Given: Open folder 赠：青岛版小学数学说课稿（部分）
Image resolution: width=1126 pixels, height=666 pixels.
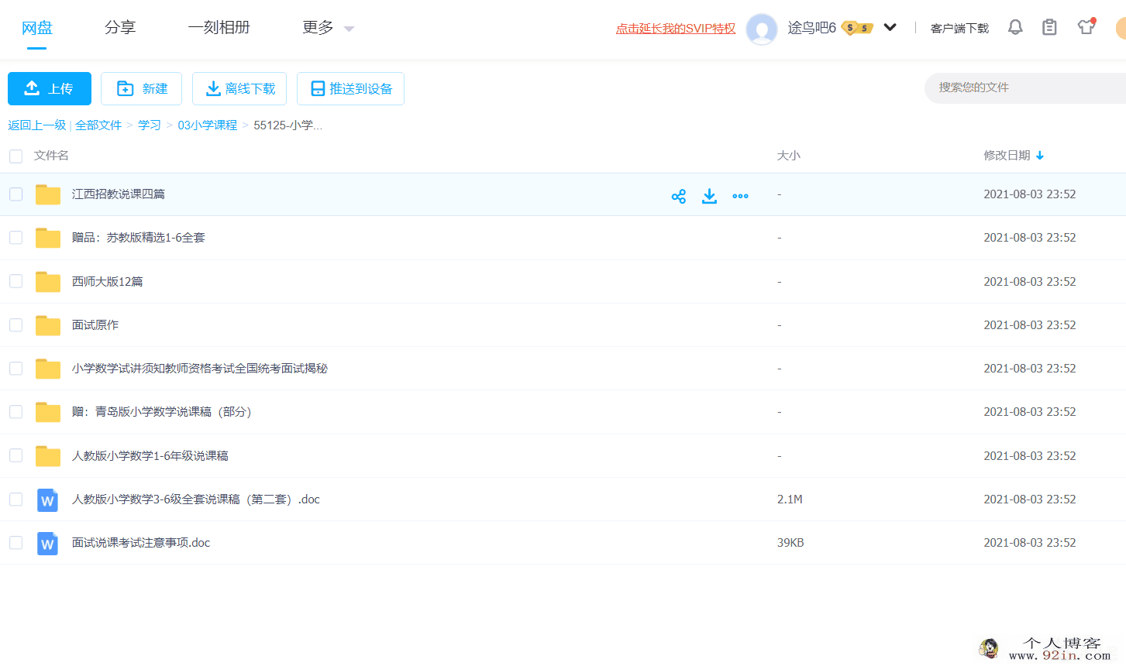Looking at the screenshot, I should point(162,412).
